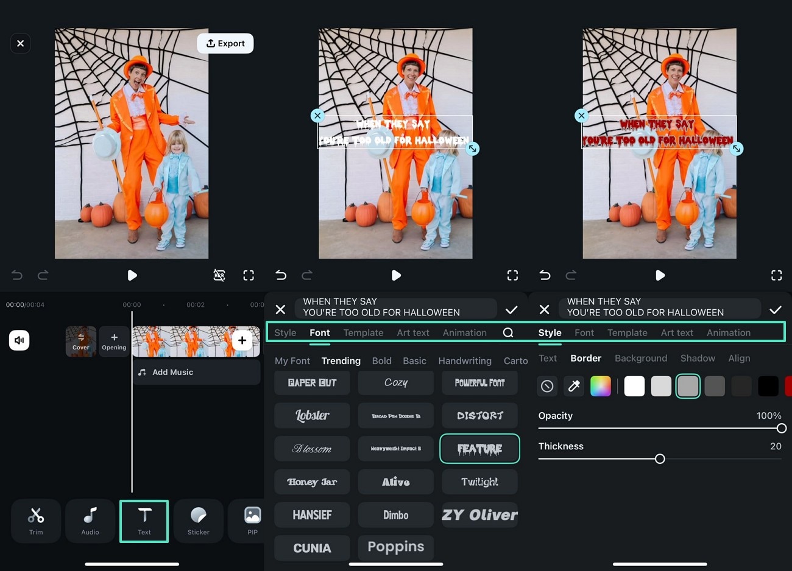Open the Sticker tool
The height and width of the screenshot is (571, 792).
pyautogui.click(x=199, y=520)
